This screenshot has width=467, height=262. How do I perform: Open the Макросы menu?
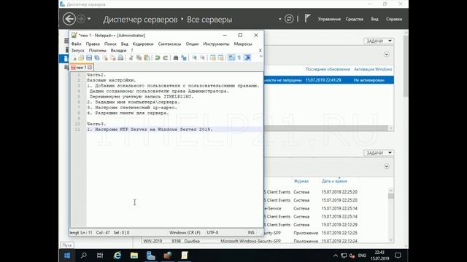tap(243, 44)
